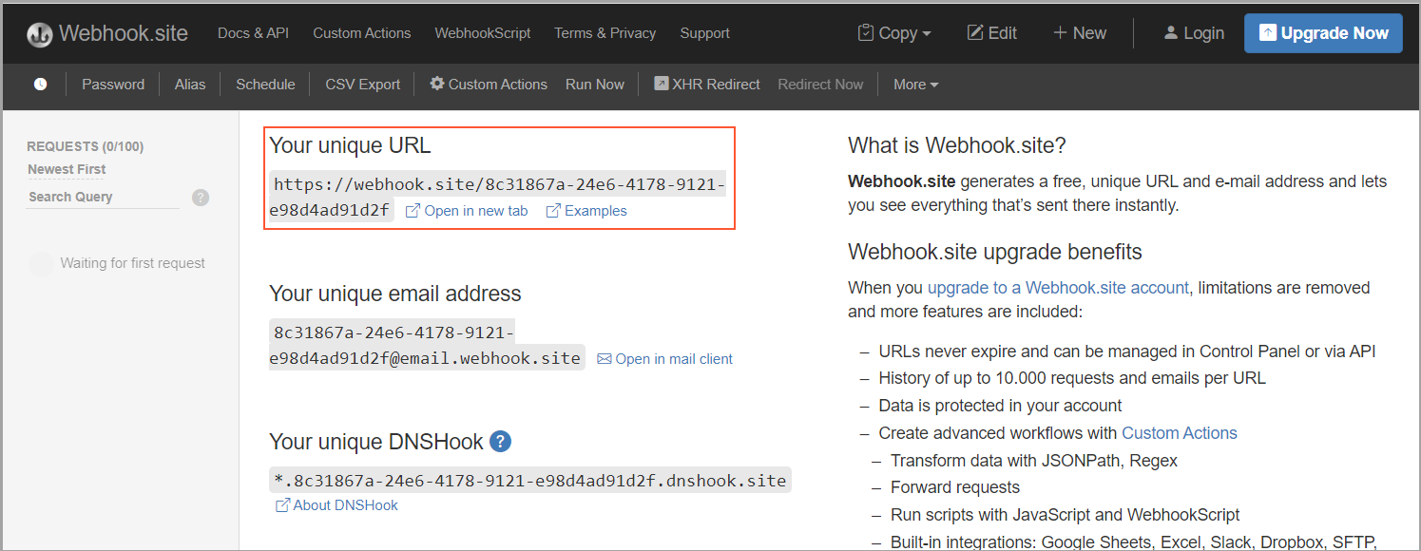
Task: Open the About DNSHook link
Action: click(336, 505)
